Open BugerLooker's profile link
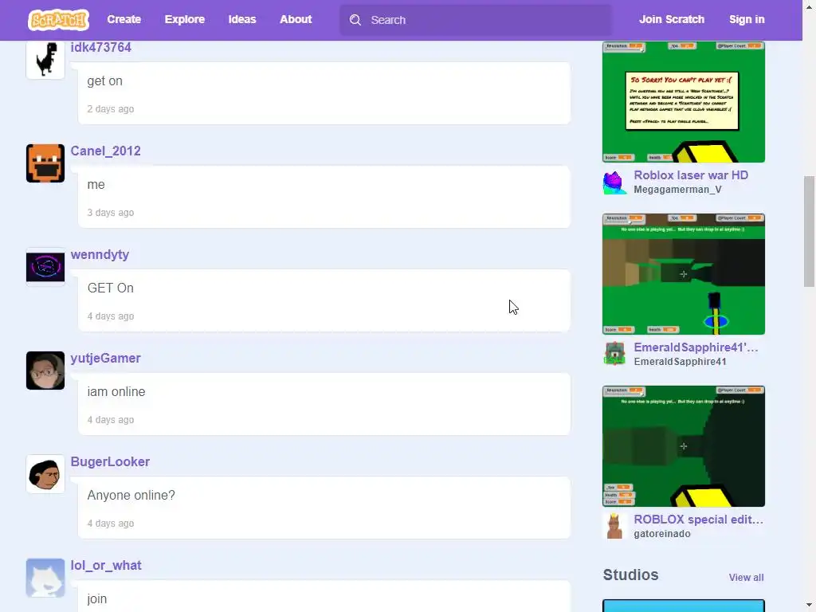816x612 pixels. coord(110,461)
